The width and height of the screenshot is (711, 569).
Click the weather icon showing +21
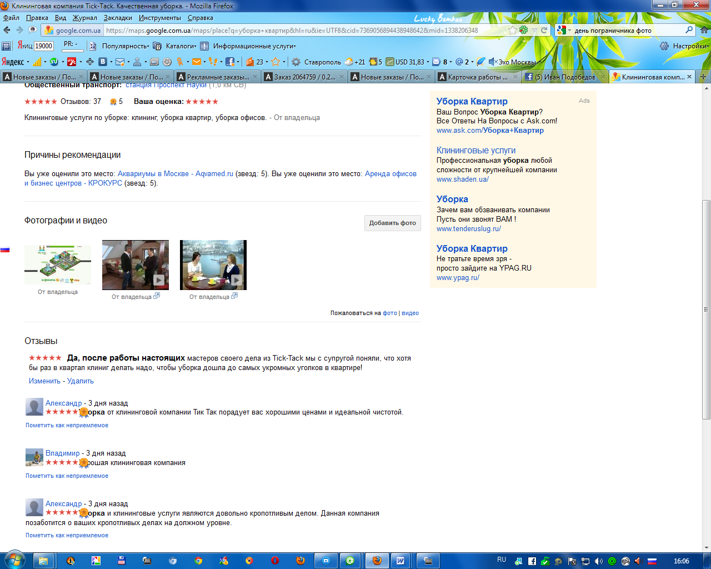[349, 62]
